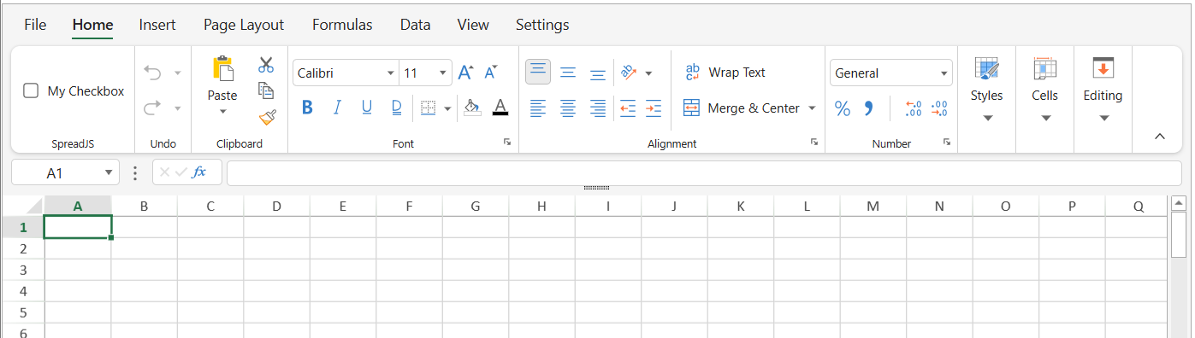Screen dimensions: 1195x338
Task: Click the Borders grid icon
Action: (x=428, y=108)
